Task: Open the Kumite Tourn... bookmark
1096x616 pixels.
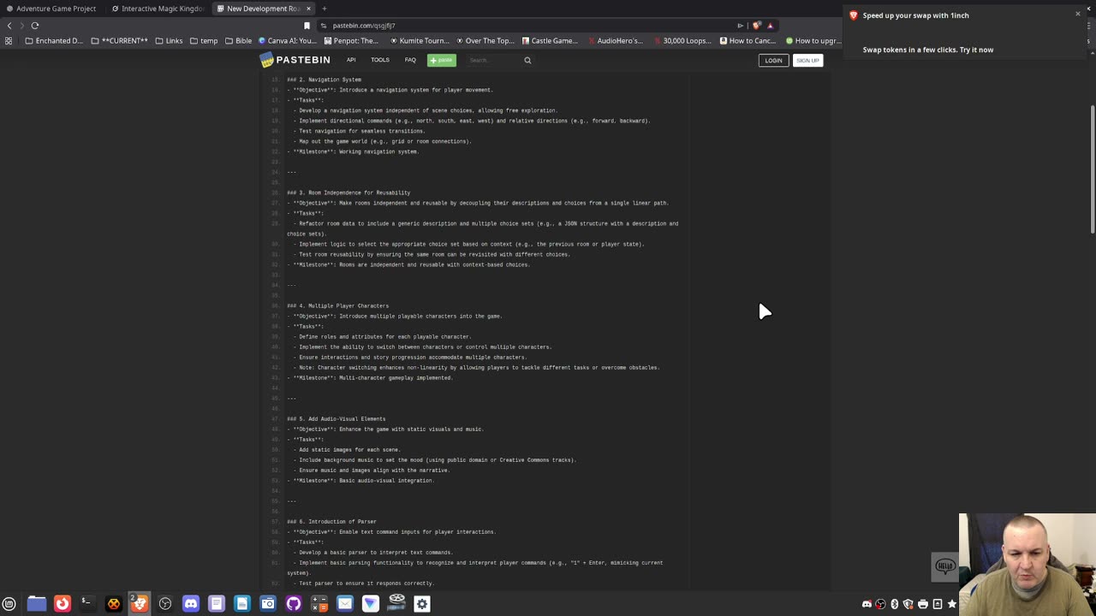Action: pyautogui.click(x=420, y=40)
